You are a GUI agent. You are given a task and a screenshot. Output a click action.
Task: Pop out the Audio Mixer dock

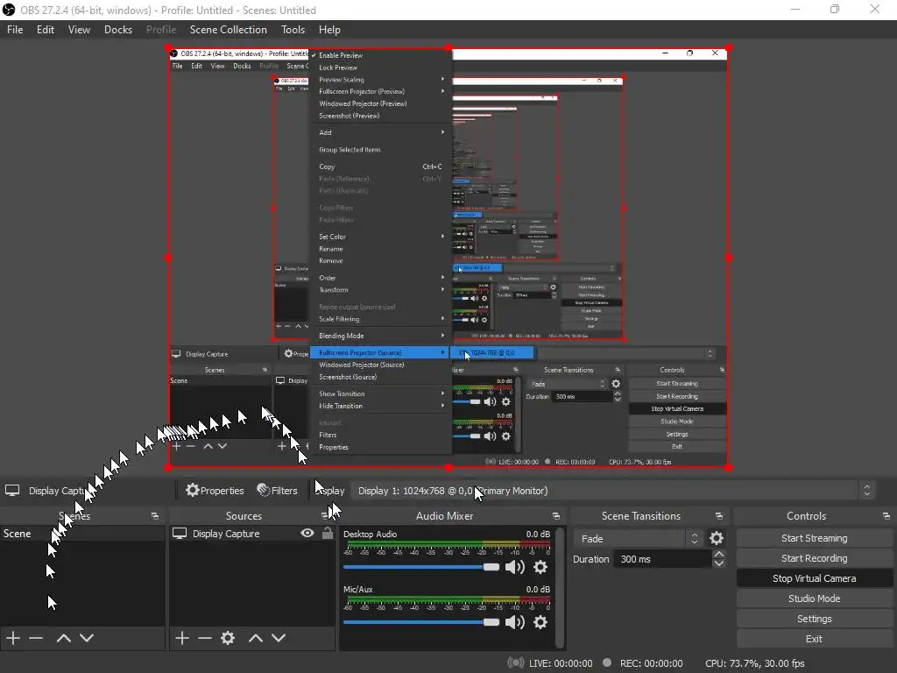(x=556, y=515)
